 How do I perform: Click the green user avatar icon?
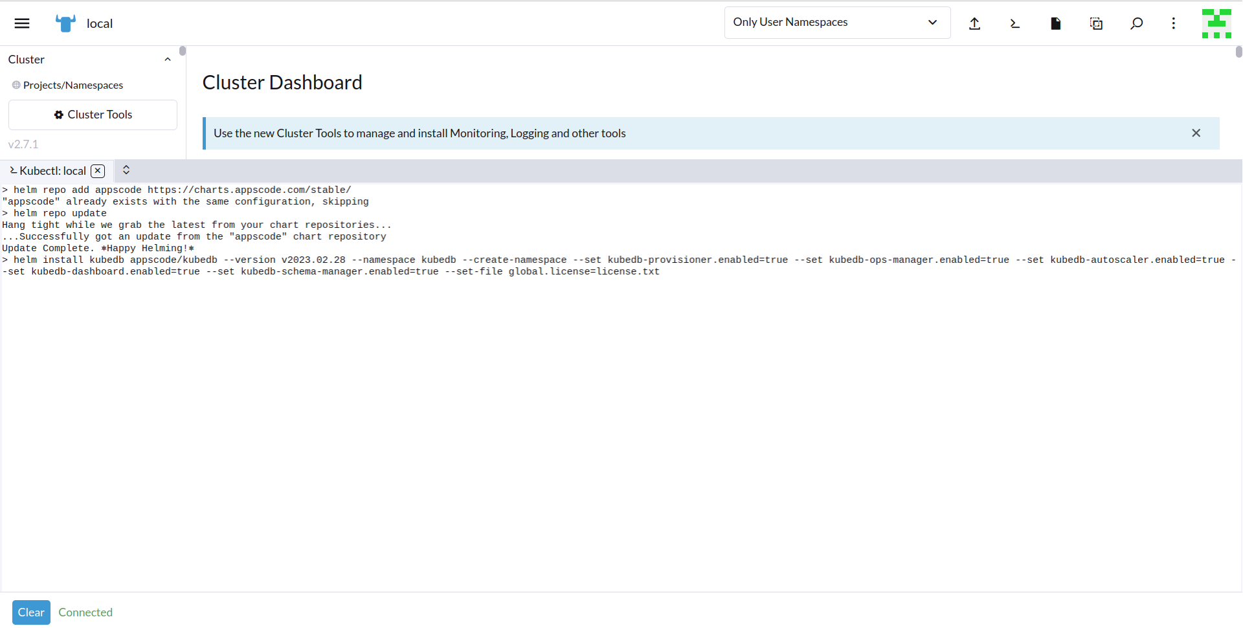click(1216, 23)
